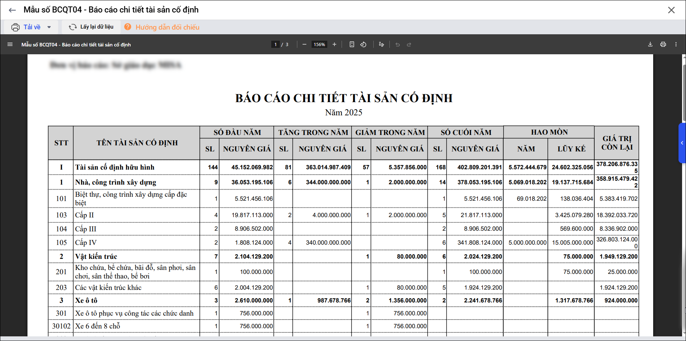Click the Cấp III row name
Viewport: 686px width, 341px height.
86,229
